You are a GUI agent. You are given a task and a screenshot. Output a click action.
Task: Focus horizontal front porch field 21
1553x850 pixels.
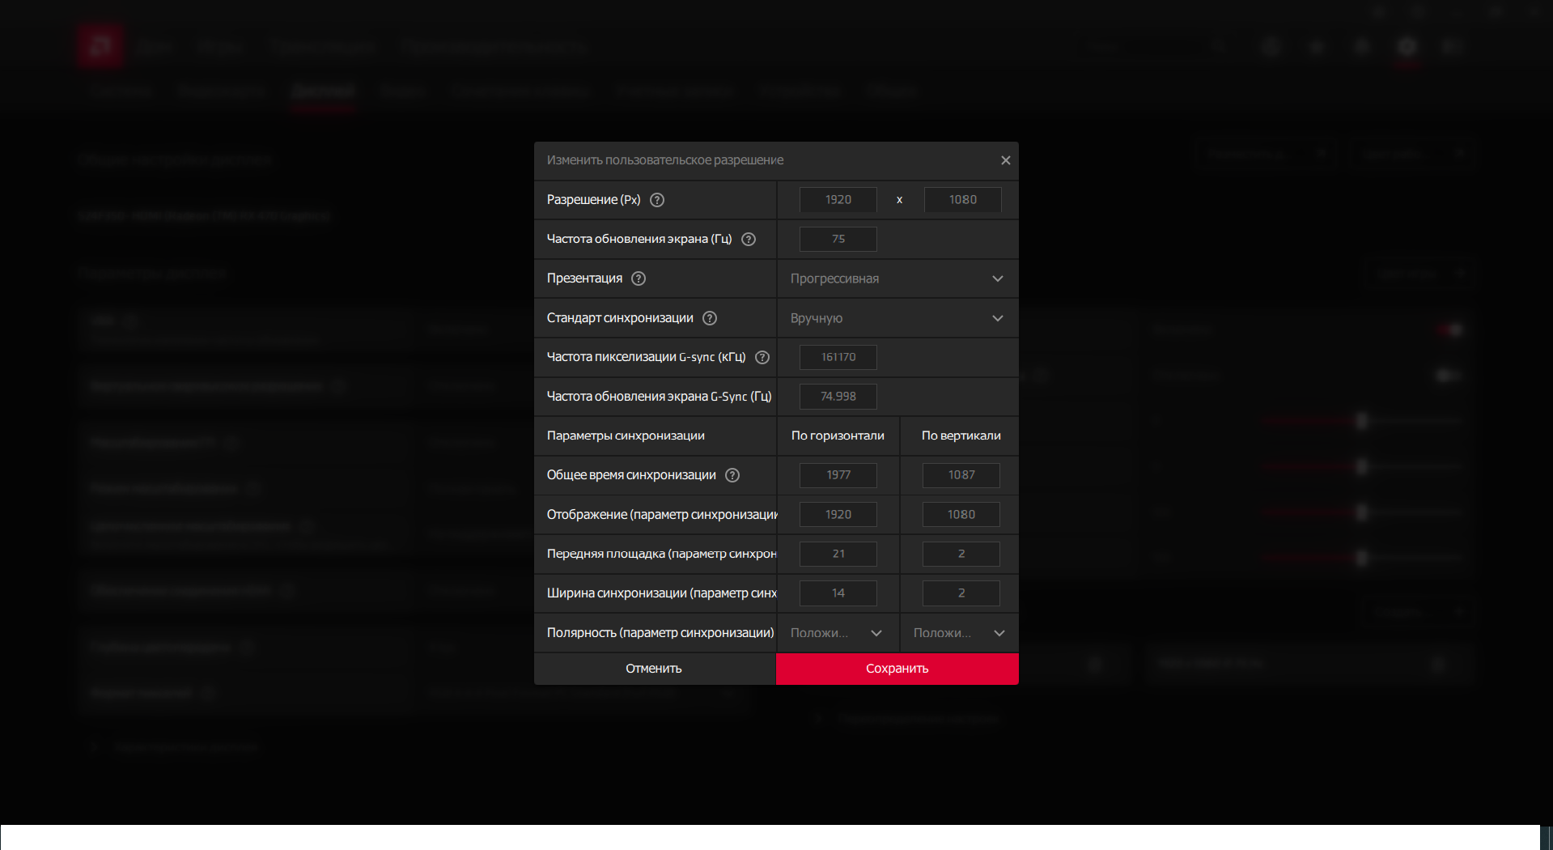[838, 554]
